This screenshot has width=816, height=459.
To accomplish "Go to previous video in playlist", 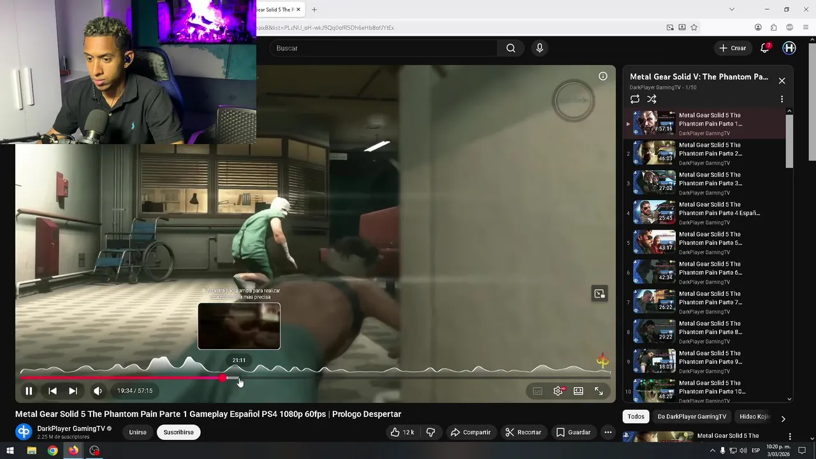I will pyautogui.click(x=53, y=391).
